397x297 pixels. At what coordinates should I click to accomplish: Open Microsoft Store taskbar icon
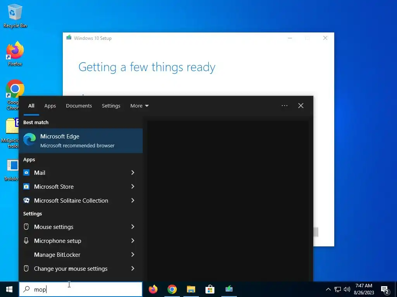tap(210, 289)
